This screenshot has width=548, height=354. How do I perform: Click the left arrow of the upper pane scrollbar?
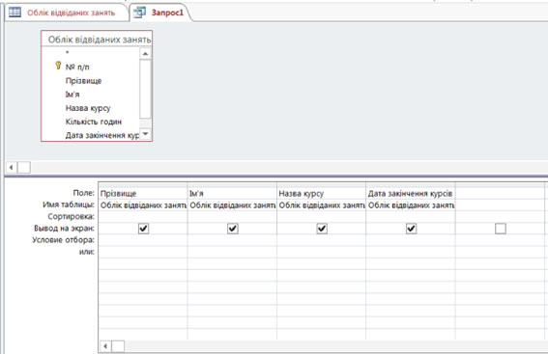click(x=12, y=168)
